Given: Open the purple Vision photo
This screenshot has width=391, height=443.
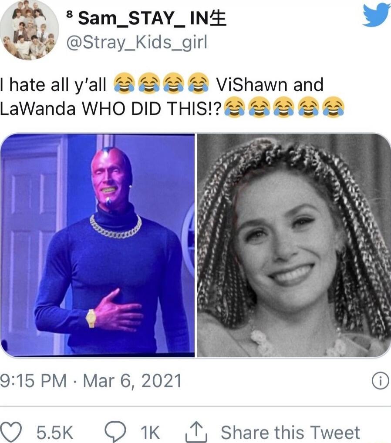Looking at the screenshot, I should (x=97, y=245).
